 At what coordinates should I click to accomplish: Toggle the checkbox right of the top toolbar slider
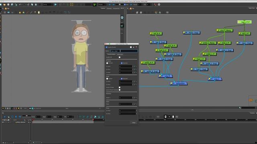point(125,4)
